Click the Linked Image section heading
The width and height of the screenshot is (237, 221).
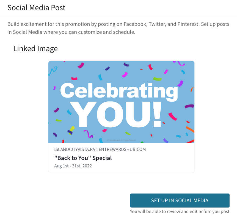pyautogui.click(x=35, y=49)
